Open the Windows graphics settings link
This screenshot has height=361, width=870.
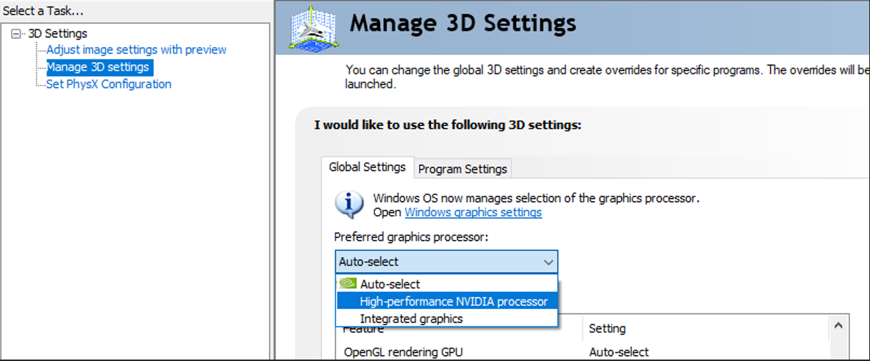click(x=474, y=212)
